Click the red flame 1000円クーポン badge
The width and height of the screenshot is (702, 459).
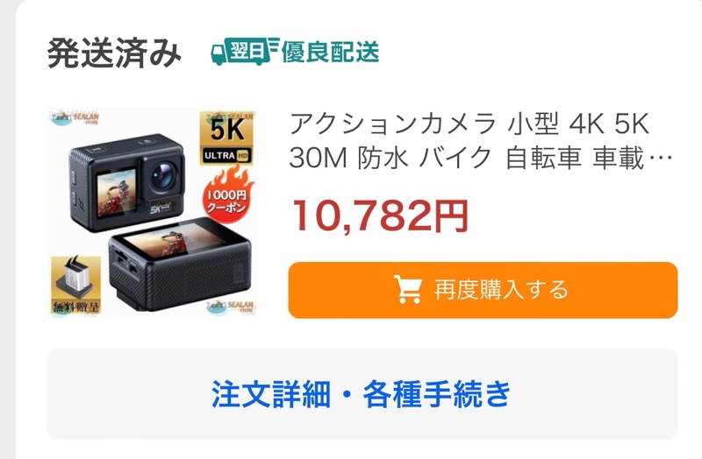click(227, 195)
